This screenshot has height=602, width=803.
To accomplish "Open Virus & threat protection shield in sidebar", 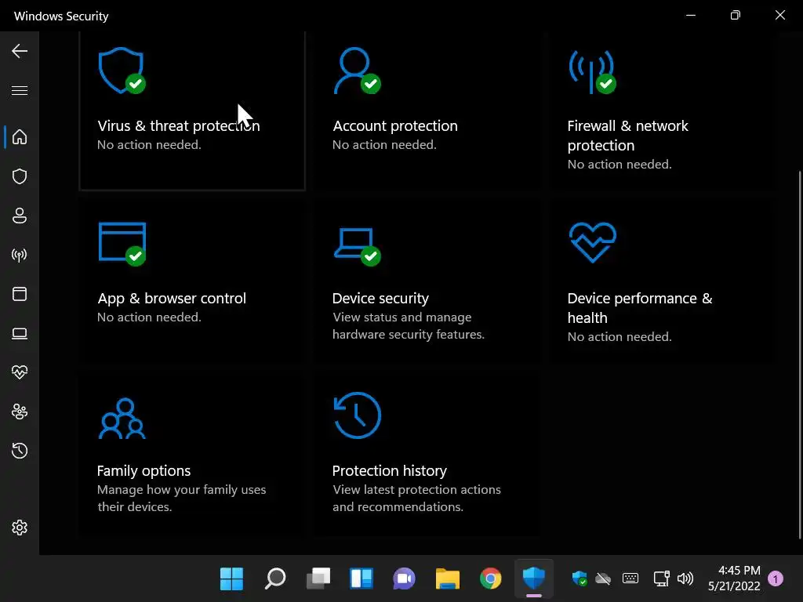I will pyautogui.click(x=20, y=176).
